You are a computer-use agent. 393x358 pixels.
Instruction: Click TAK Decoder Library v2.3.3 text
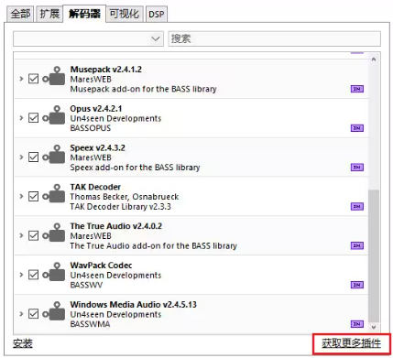[x=120, y=207]
